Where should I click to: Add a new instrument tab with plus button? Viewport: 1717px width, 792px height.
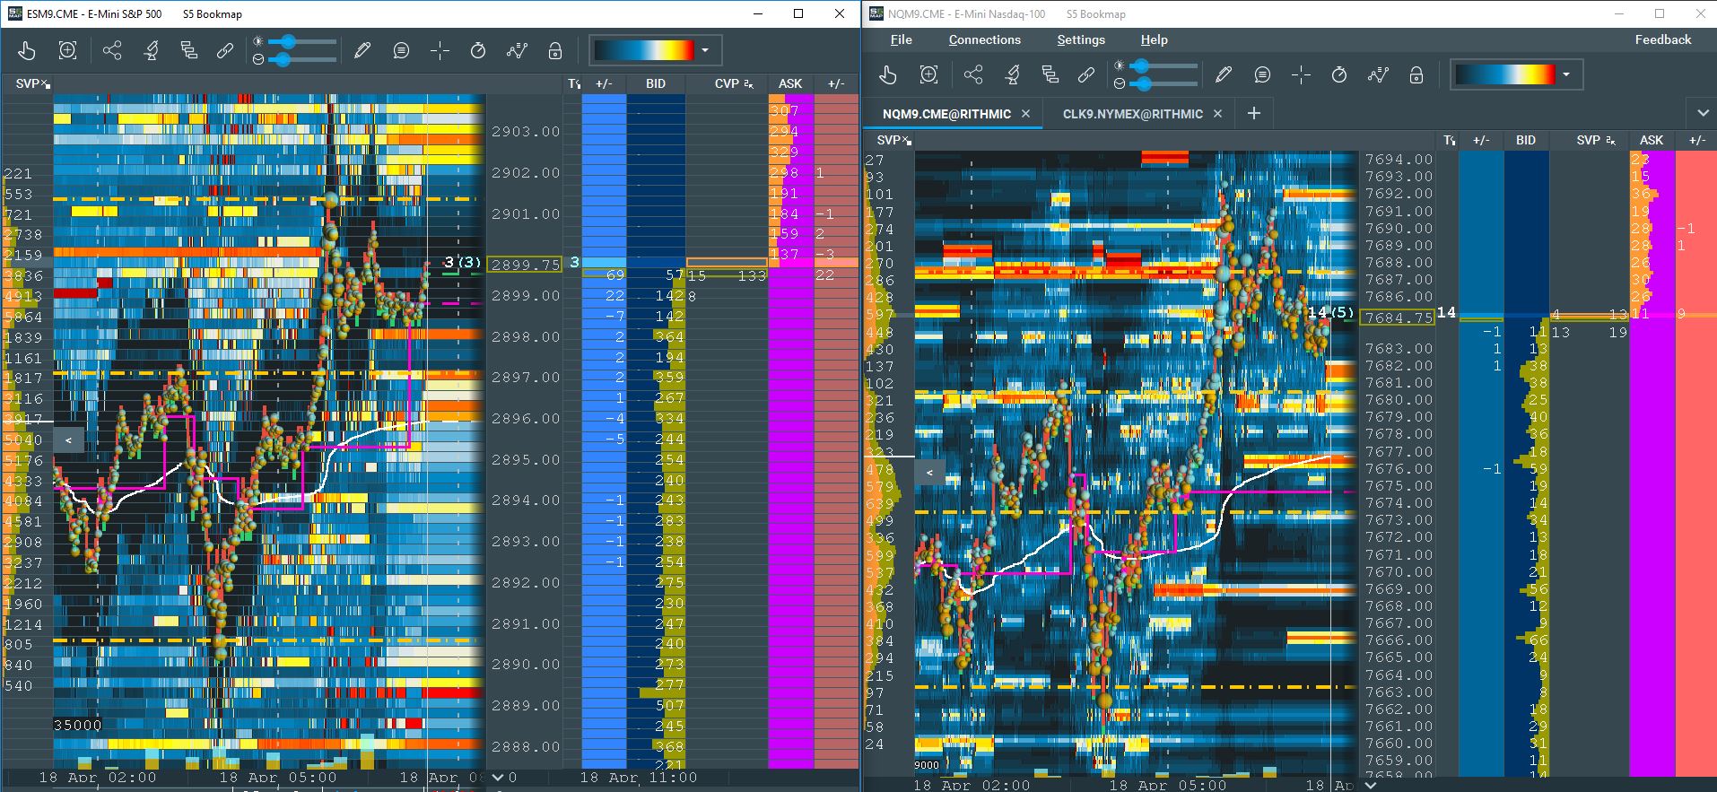click(x=1254, y=114)
